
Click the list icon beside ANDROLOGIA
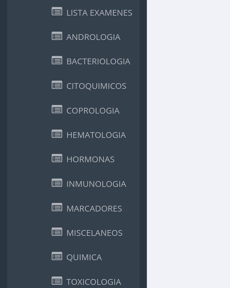point(57,36)
